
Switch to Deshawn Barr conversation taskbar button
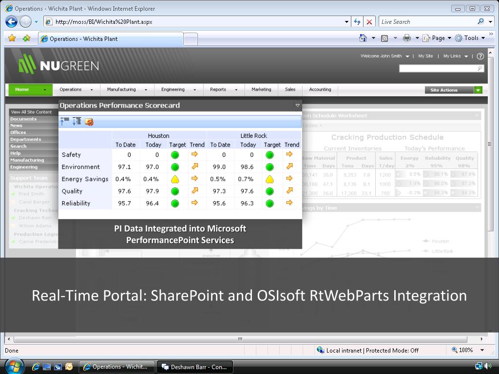[195, 367]
